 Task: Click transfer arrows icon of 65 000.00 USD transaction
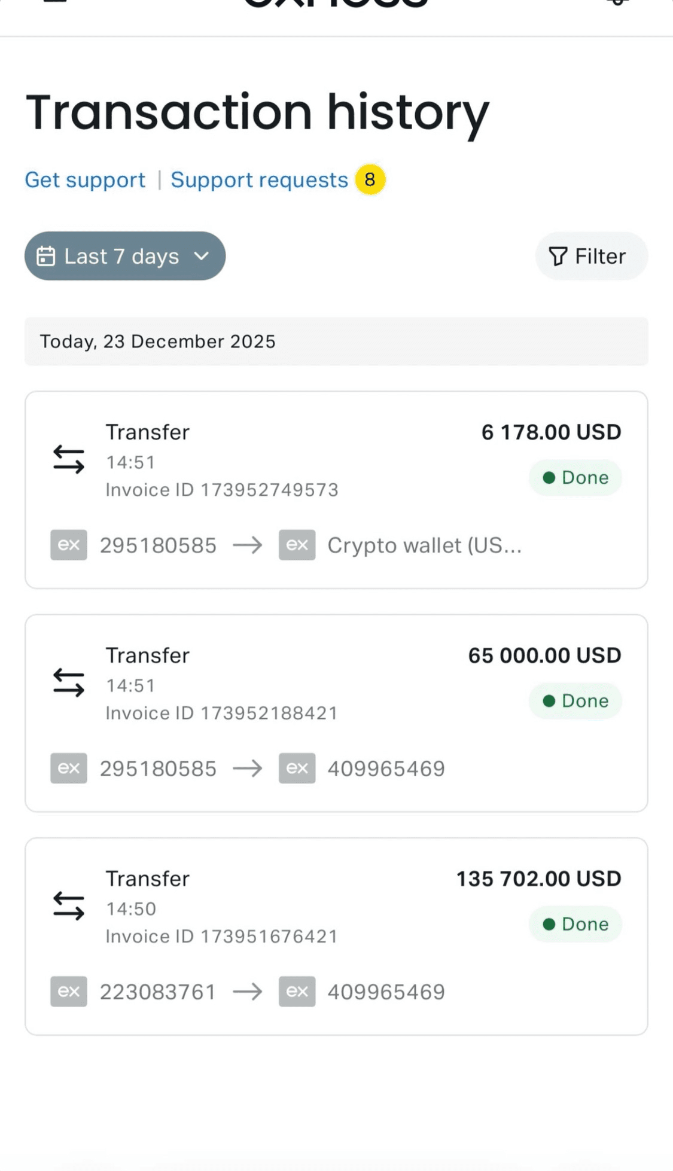(69, 682)
